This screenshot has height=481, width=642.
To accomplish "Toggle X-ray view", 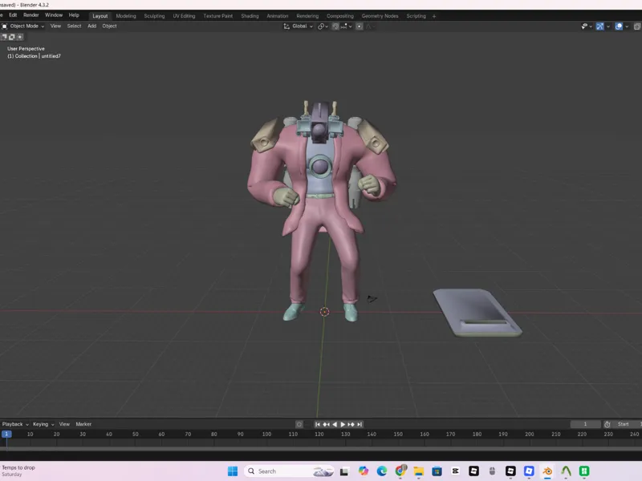I will coord(637,26).
